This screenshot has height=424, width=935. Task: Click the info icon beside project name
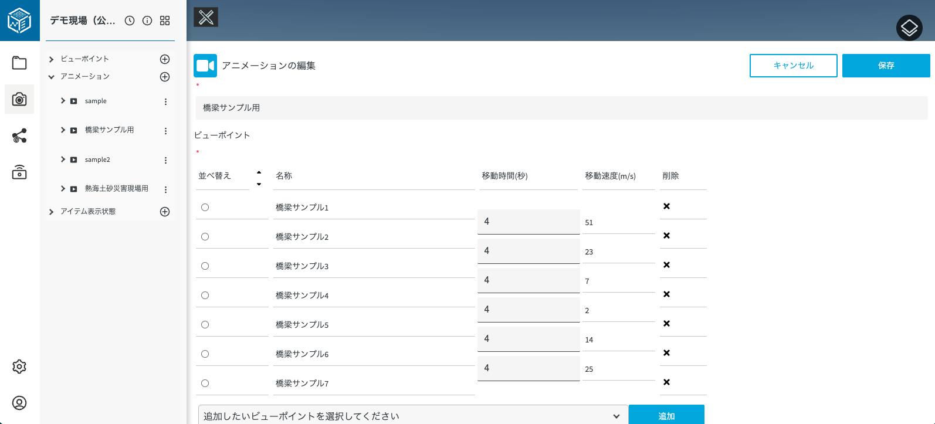(x=147, y=21)
